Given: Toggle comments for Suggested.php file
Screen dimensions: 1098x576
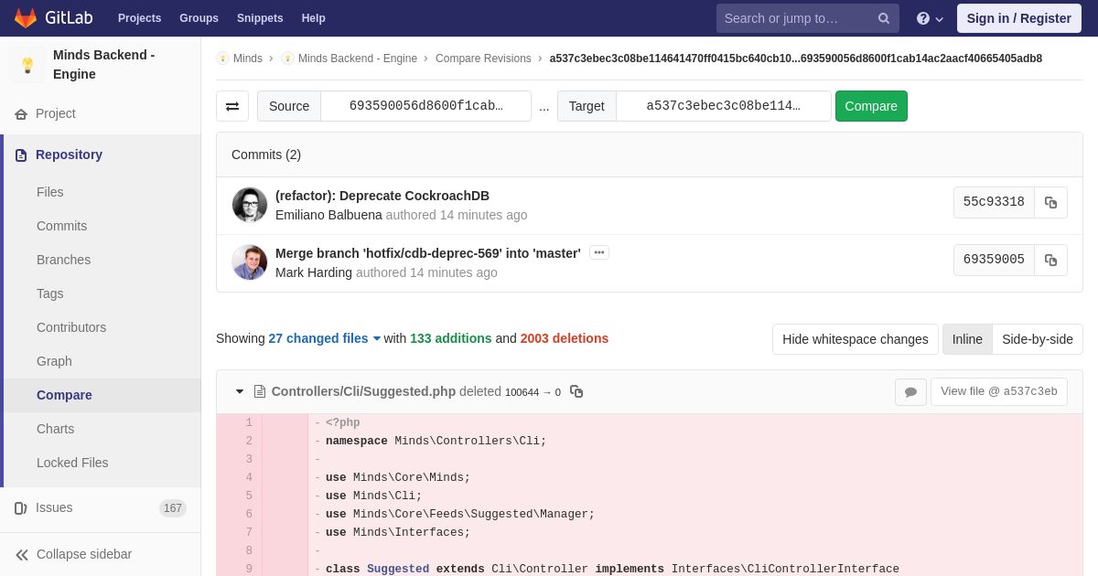Looking at the screenshot, I should [x=910, y=392].
